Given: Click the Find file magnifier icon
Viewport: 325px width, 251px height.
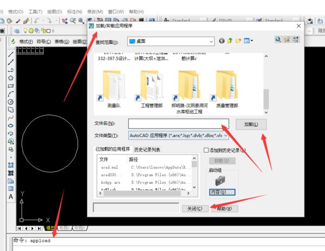Looking at the screenshot, I should pyautogui.click(x=278, y=40).
